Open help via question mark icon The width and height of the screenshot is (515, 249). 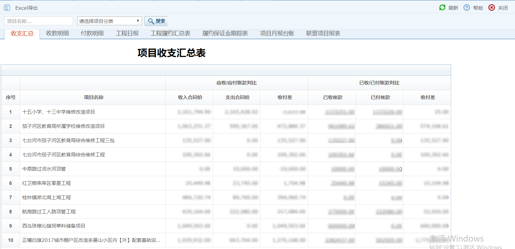coord(467,7)
